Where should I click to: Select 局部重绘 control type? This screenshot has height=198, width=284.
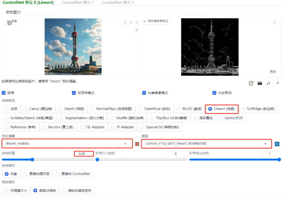(203, 118)
